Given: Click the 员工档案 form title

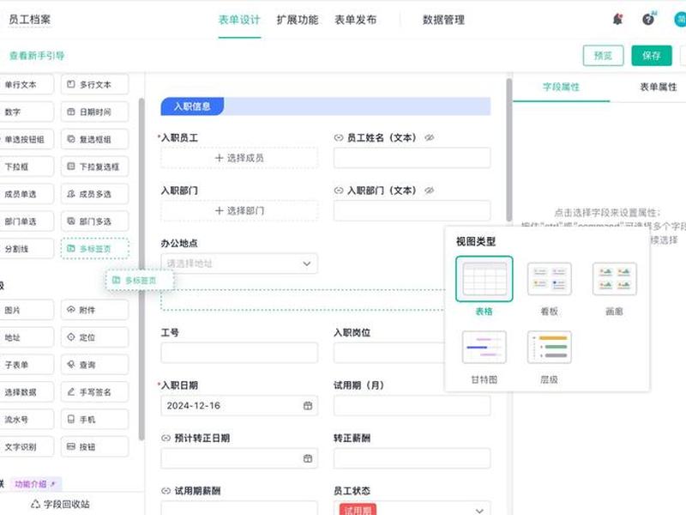Looking at the screenshot, I should pos(30,20).
